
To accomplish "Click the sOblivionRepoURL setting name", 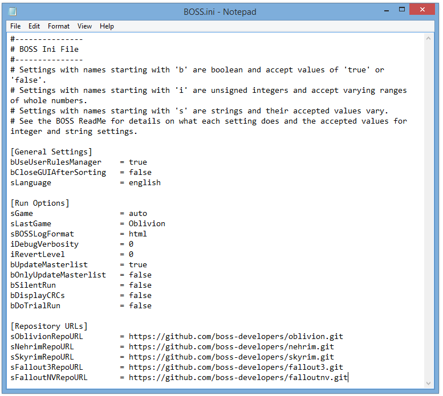I will (47, 336).
